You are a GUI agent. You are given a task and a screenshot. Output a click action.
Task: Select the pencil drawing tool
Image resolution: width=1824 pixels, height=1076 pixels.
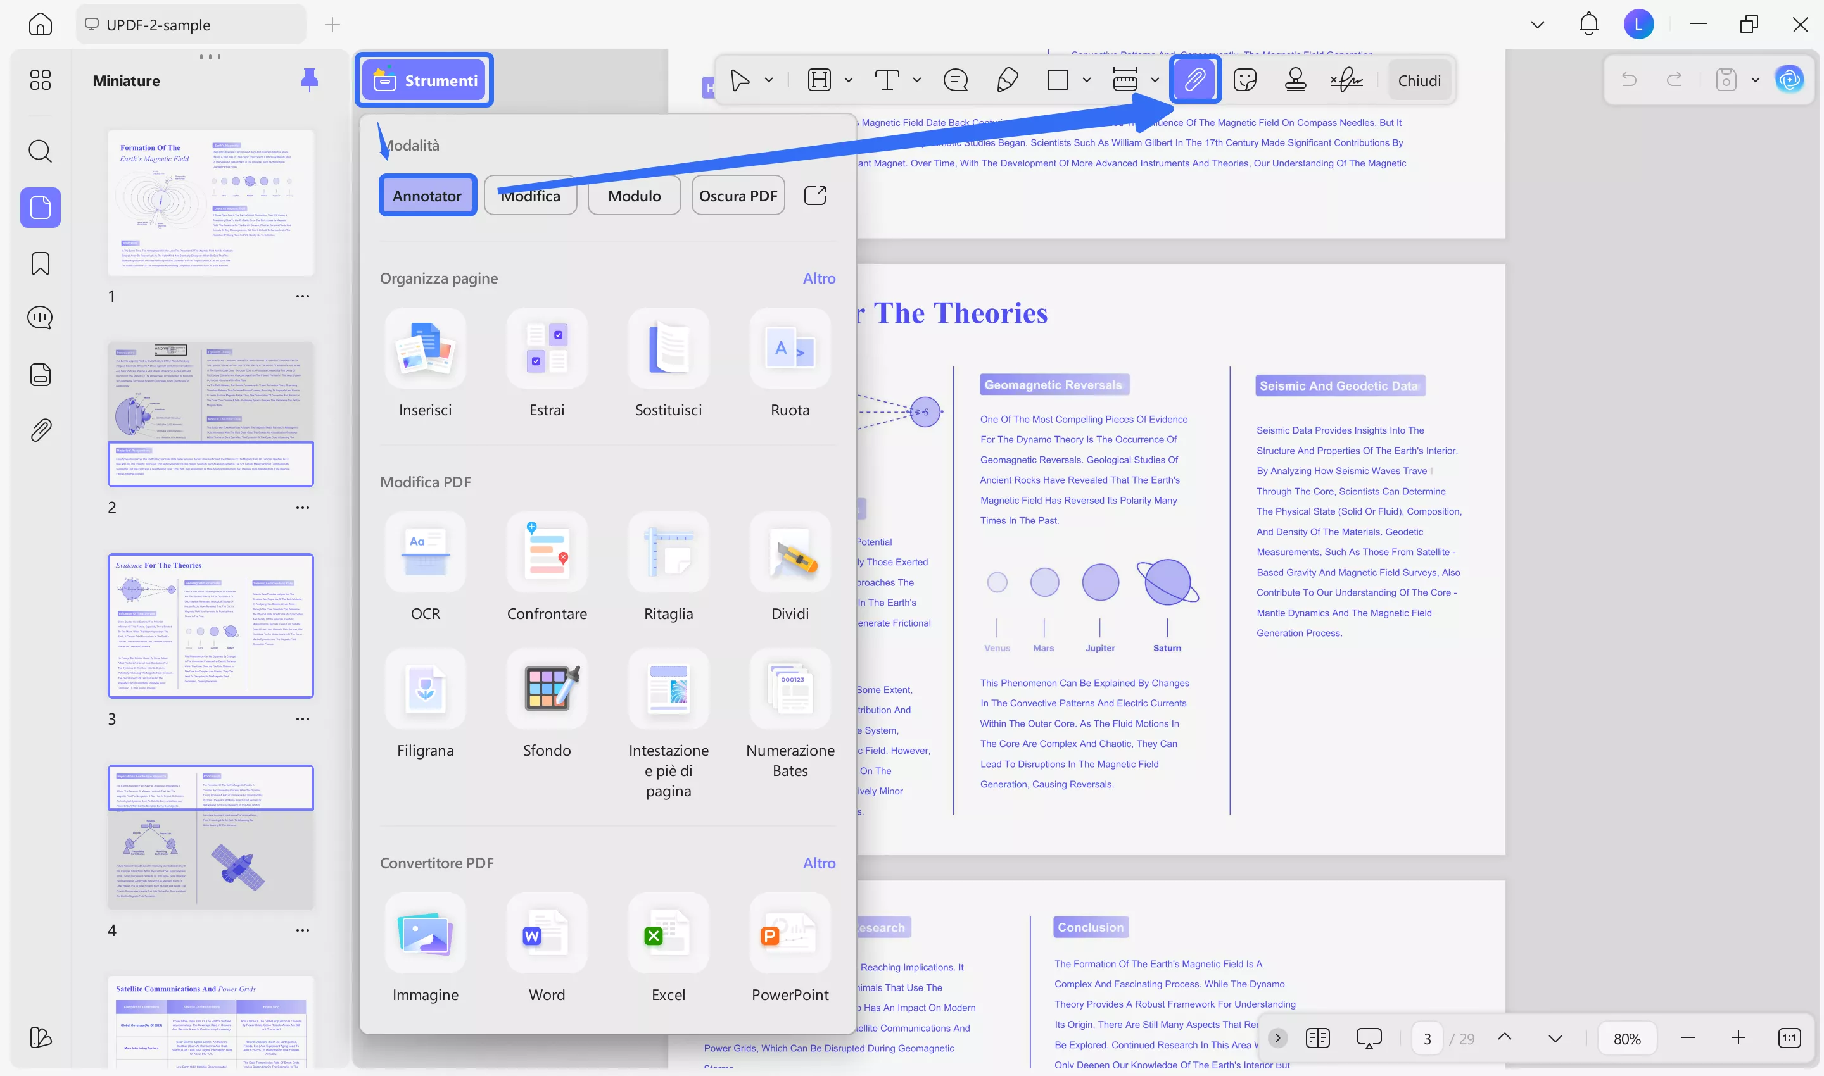1007,80
